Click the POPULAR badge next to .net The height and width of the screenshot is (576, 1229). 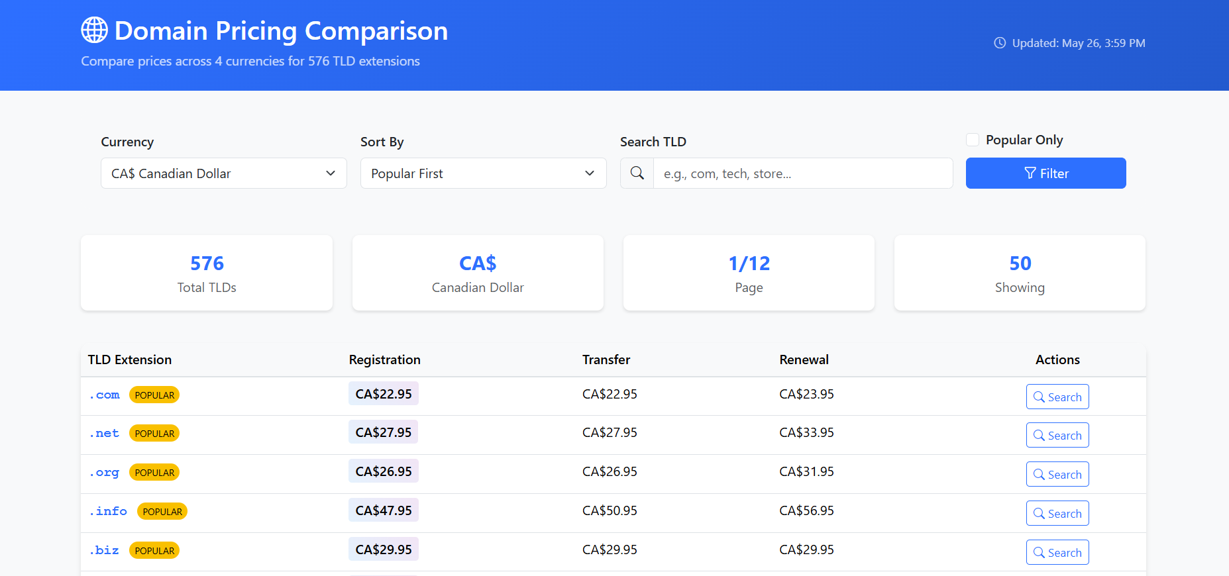[x=154, y=433]
